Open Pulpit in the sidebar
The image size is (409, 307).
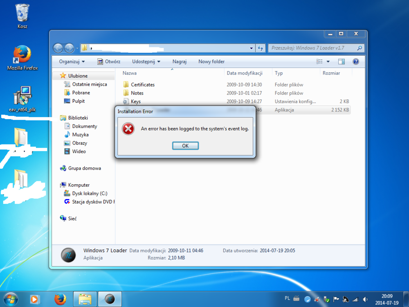[78, 101]
